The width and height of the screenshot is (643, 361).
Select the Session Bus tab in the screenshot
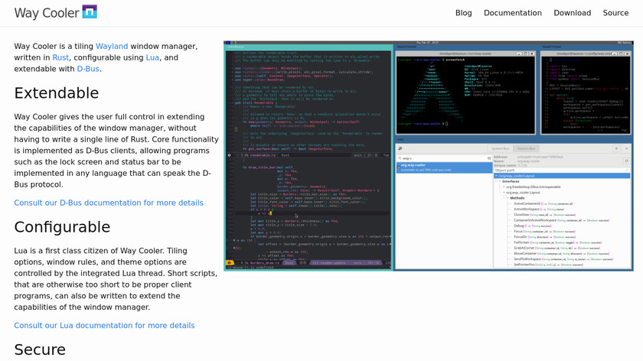[x=526, y=148]
